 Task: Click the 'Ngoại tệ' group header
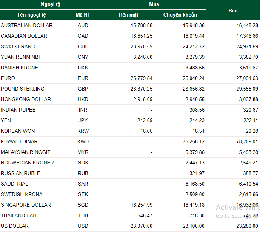coord(51,5)
